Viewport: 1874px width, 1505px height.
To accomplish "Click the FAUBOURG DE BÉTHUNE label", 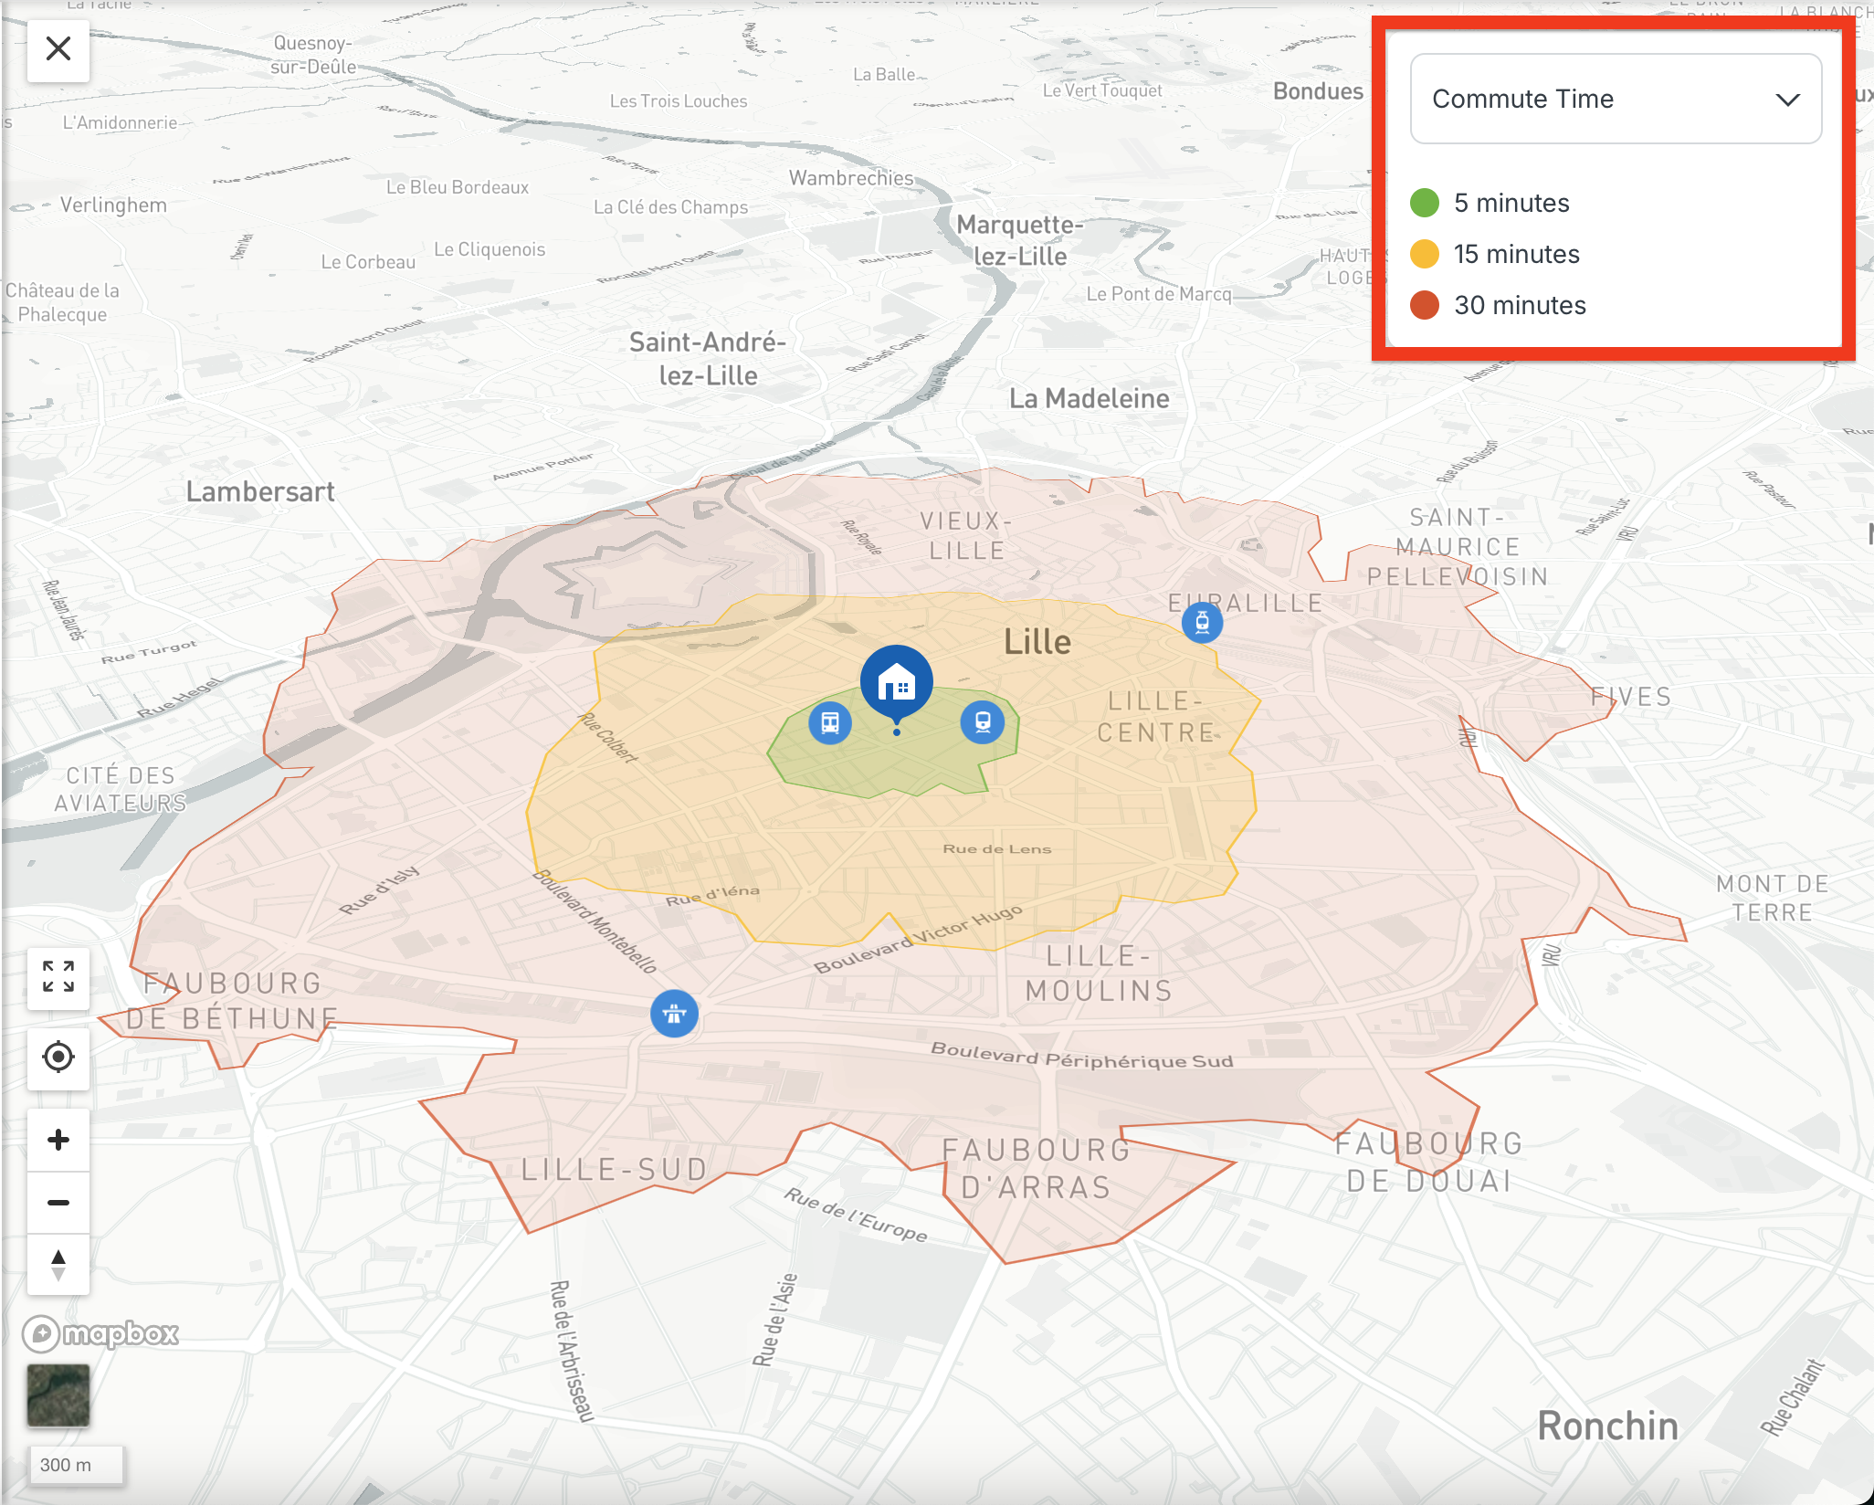I will tap(232, 1001).
